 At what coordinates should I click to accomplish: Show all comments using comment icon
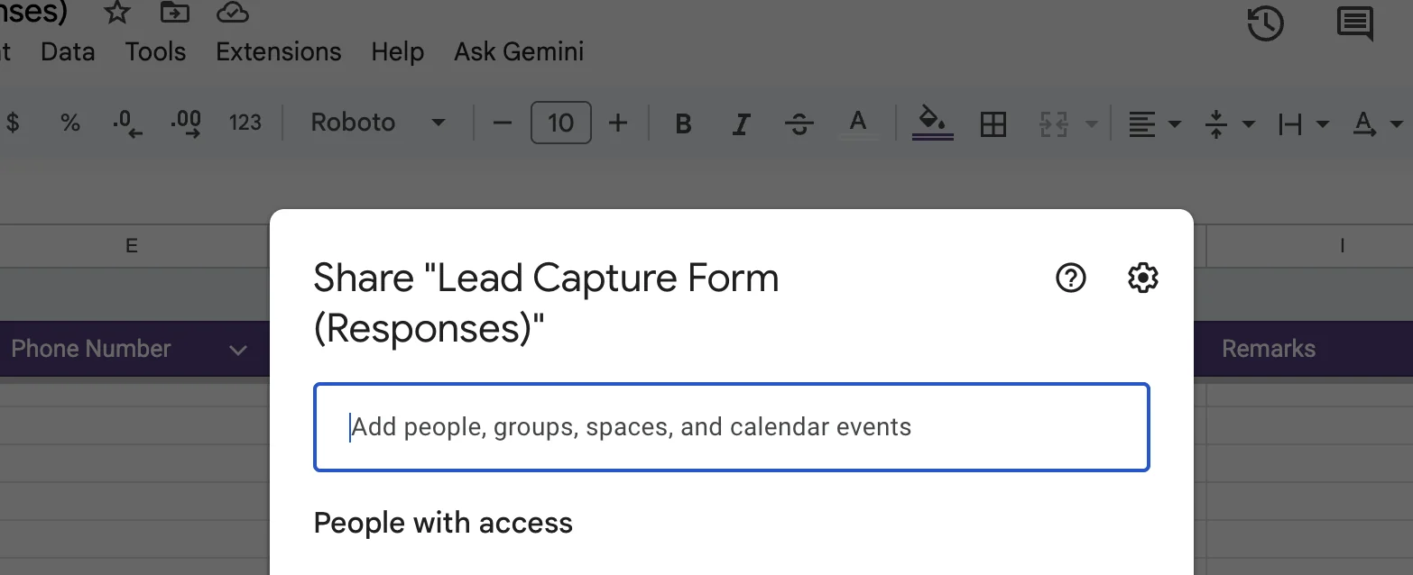point(1354,25)
